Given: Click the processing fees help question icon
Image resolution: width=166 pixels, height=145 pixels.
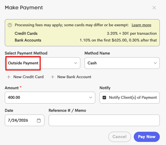Looking at the screenshot, I should tap(10, 25).
